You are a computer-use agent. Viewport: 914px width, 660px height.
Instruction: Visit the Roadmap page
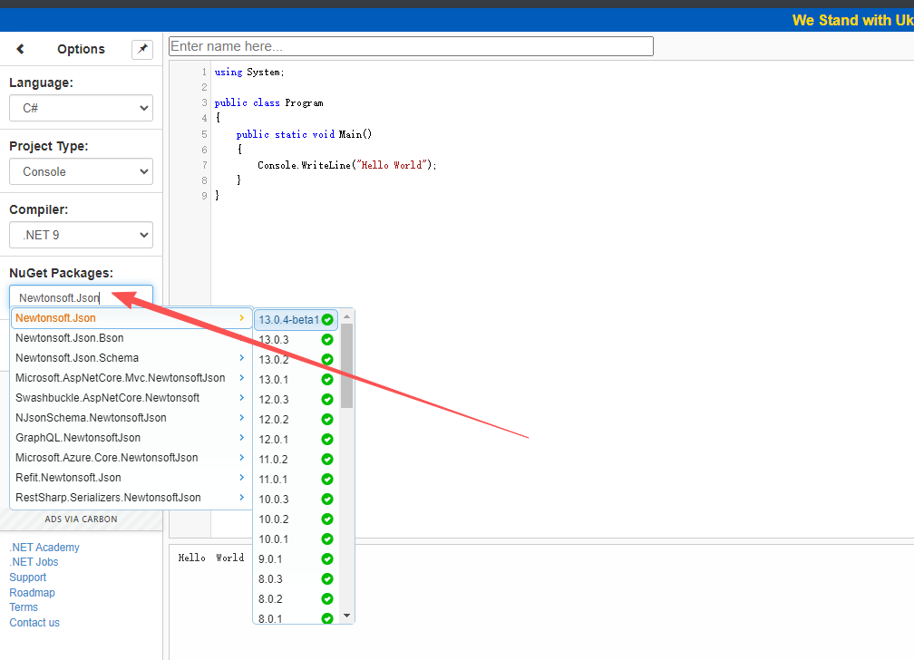point(32,592)
